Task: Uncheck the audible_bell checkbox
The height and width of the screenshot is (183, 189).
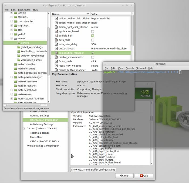Action: click(93, 36)
